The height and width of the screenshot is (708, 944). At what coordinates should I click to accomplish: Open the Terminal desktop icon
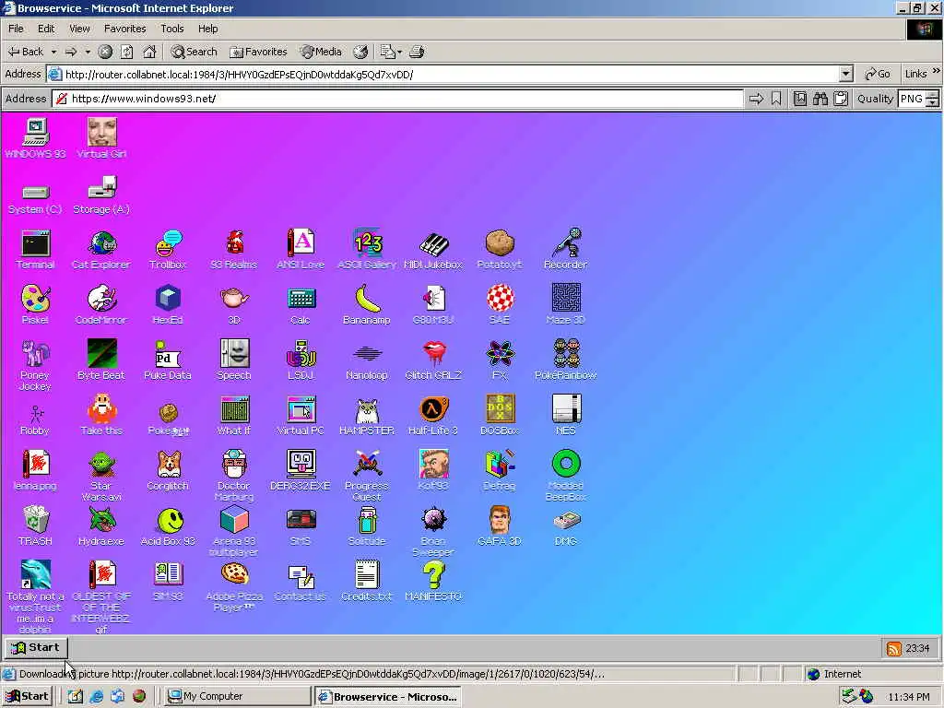[x=36, y=249]
